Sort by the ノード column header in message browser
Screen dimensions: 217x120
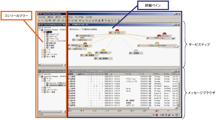pos(146,74)
